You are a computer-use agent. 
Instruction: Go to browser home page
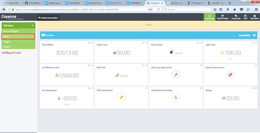tap(235, 9)
